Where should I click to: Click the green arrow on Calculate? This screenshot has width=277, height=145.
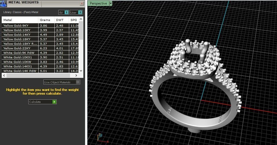point(54,102)
